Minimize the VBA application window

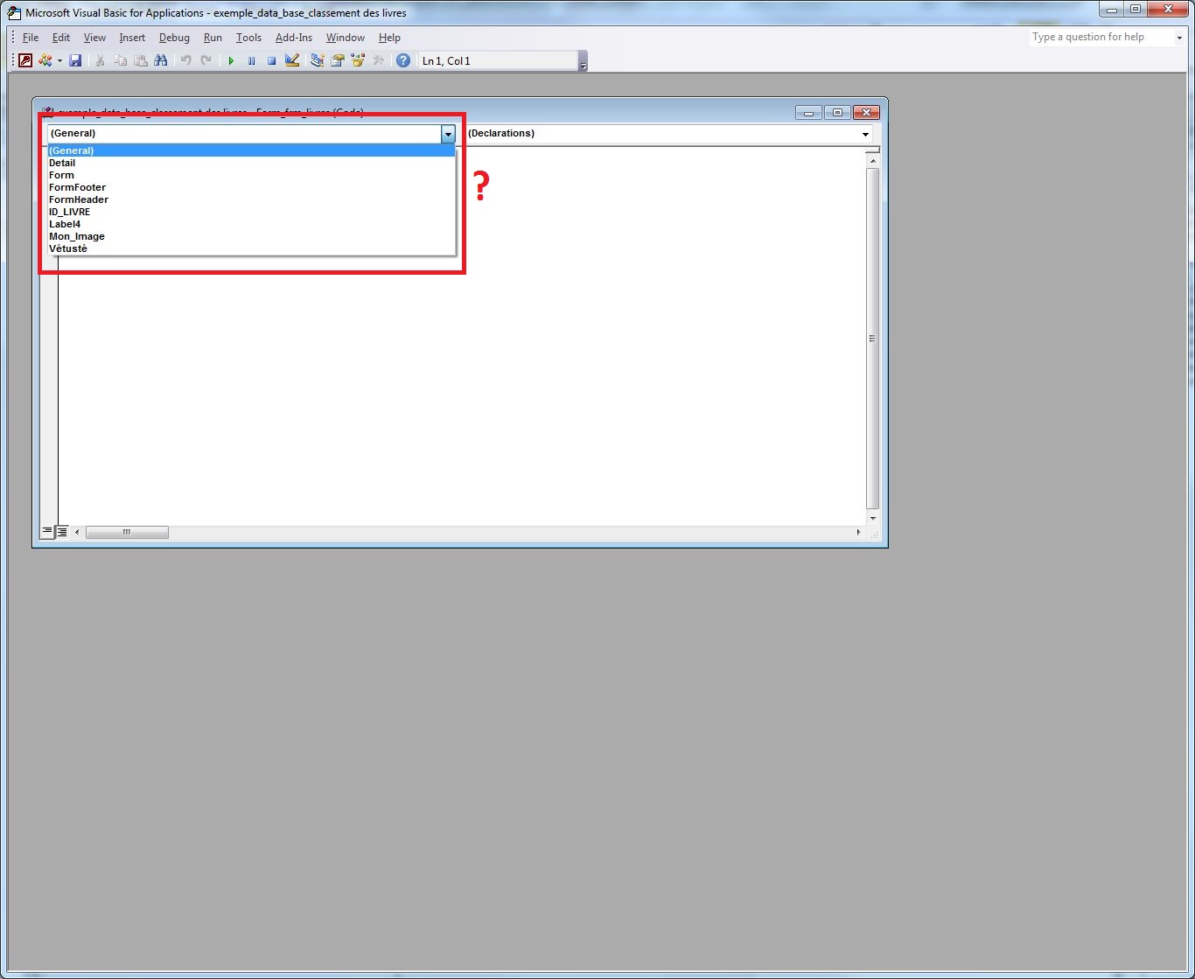coord(1111,10)
